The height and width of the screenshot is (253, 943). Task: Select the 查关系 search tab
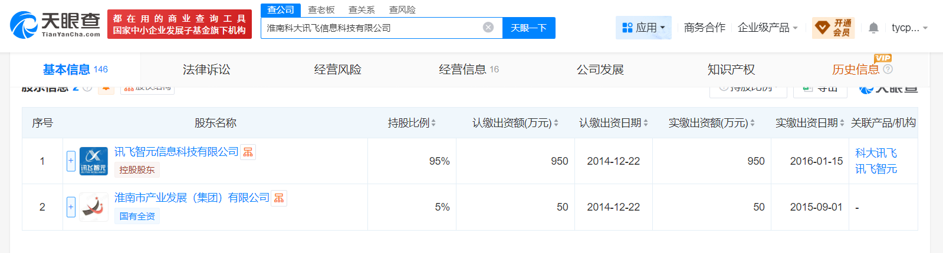362,10
